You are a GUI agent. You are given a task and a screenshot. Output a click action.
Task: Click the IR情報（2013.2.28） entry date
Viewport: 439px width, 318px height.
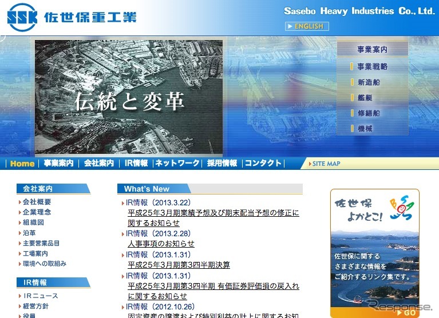[158, 233]
